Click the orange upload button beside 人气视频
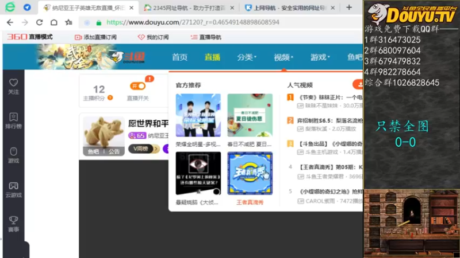This screenshot has height=258, width=460. click(x=358, y=84)
